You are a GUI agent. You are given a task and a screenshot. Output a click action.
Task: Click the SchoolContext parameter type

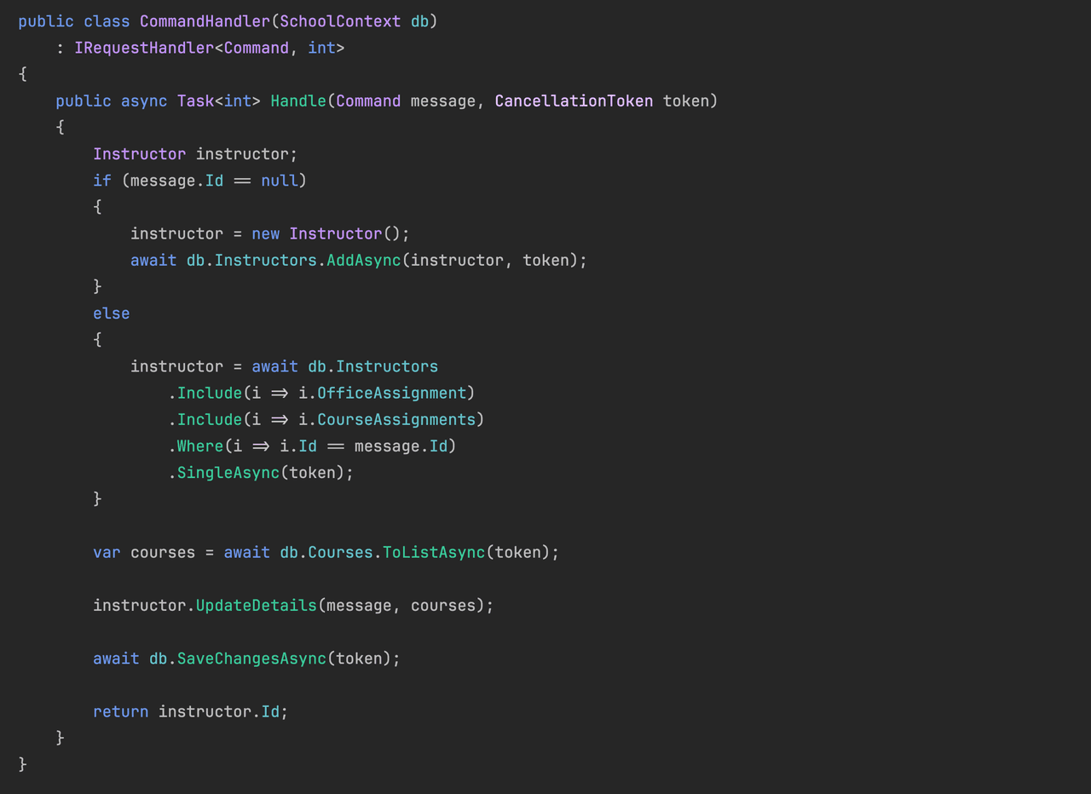tap(340, 21)
